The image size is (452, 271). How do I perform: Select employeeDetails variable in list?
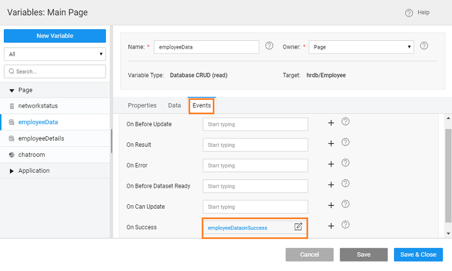(41, 139)
